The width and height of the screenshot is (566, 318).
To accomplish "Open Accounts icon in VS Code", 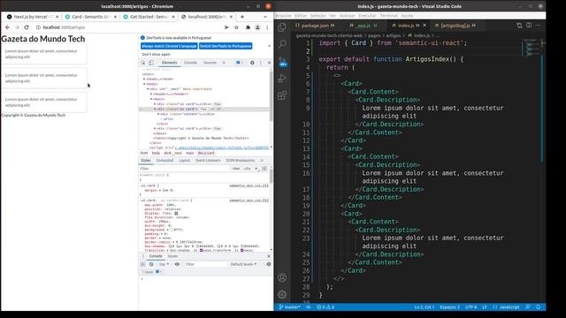I will pos(282,277).
